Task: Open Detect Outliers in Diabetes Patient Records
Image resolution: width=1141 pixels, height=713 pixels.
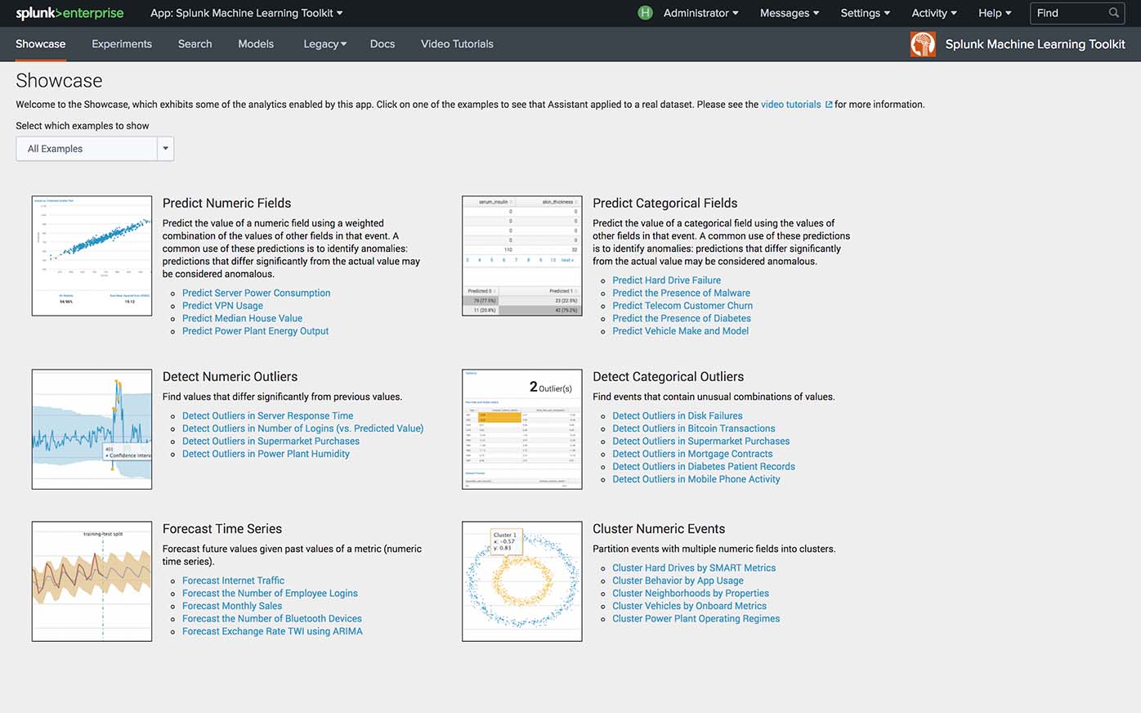Action: coord(704,467)
